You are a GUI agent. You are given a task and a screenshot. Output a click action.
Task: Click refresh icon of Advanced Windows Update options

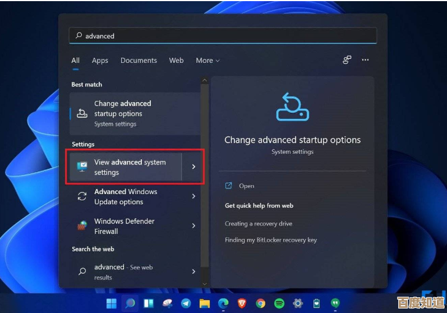(82, 196)
